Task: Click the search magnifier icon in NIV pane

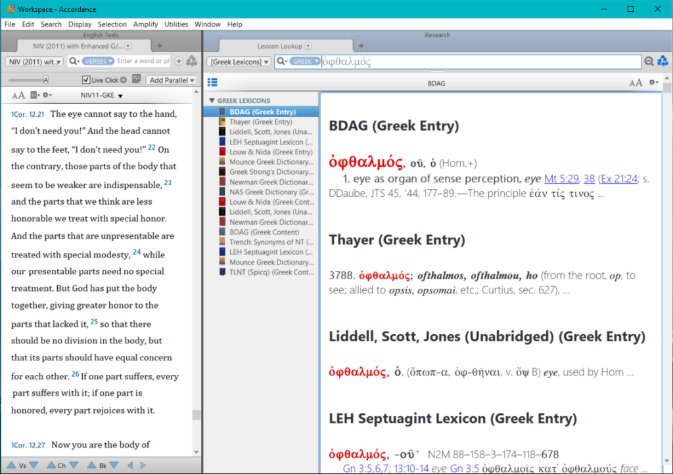Action: tap(74, 61)
